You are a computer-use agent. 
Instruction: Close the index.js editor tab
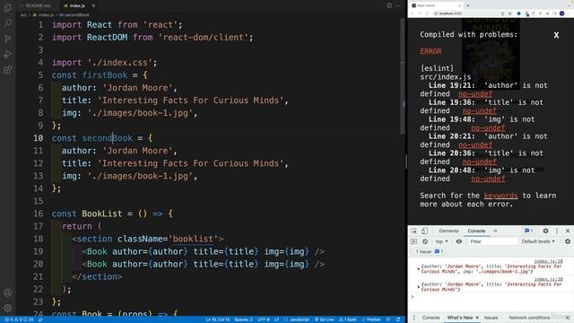click(93, 5)
